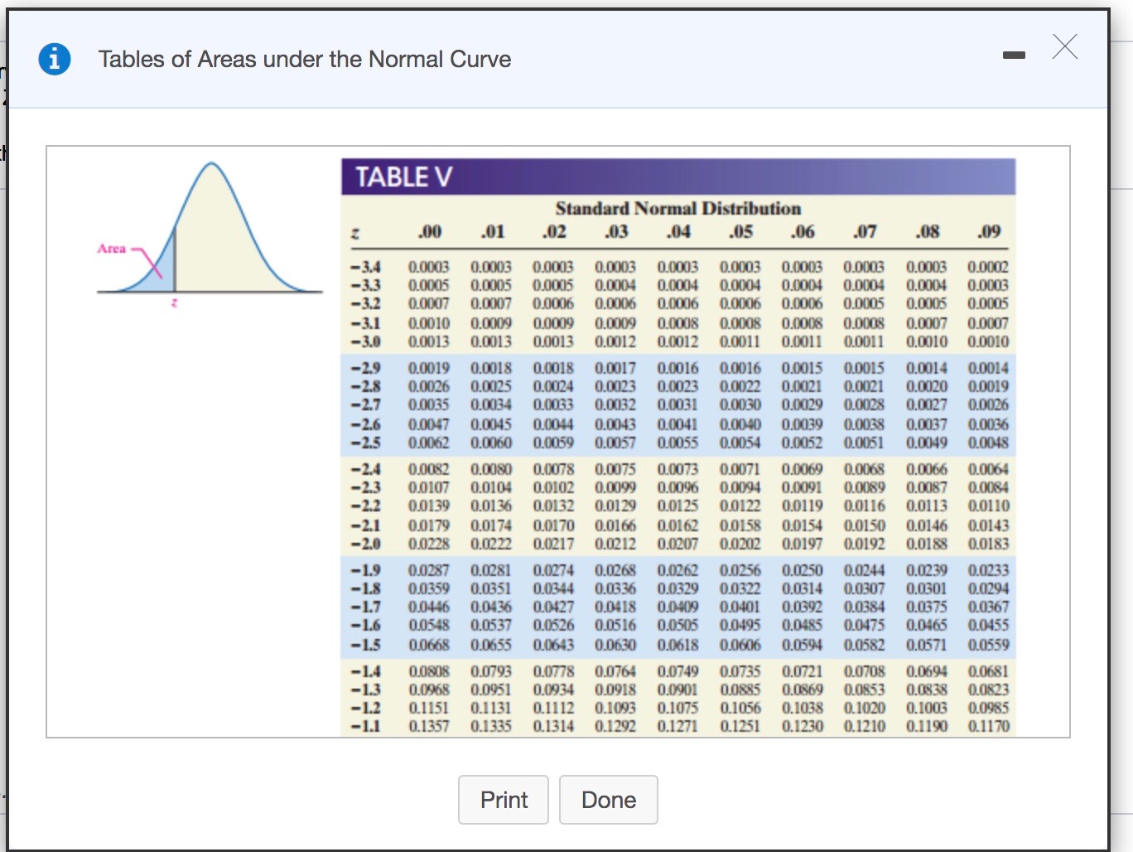1133x852 pixels.
Task: Click value 0.0764 in row -1.4
Action: point(615,671)
